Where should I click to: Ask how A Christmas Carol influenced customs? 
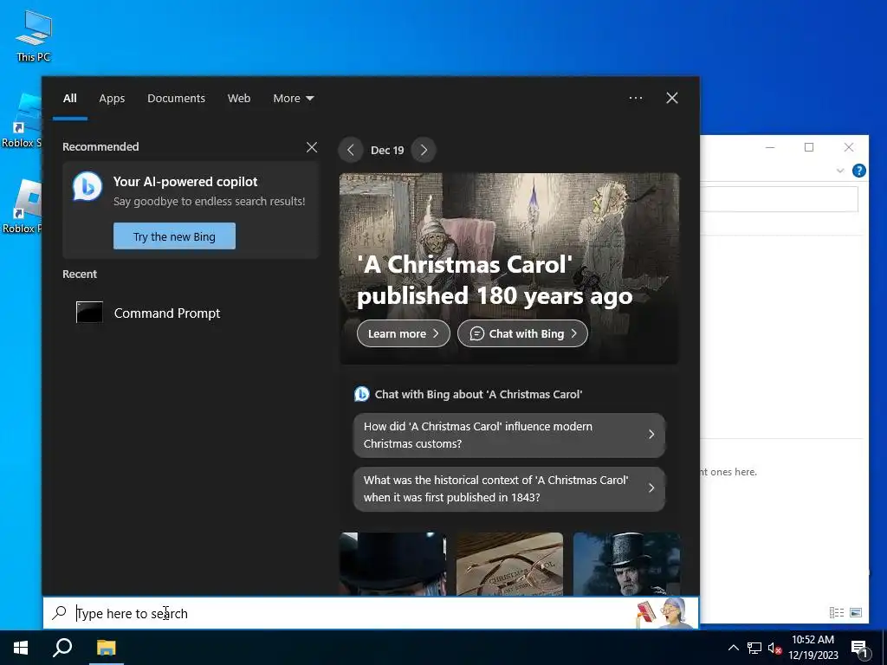[509, 436]
